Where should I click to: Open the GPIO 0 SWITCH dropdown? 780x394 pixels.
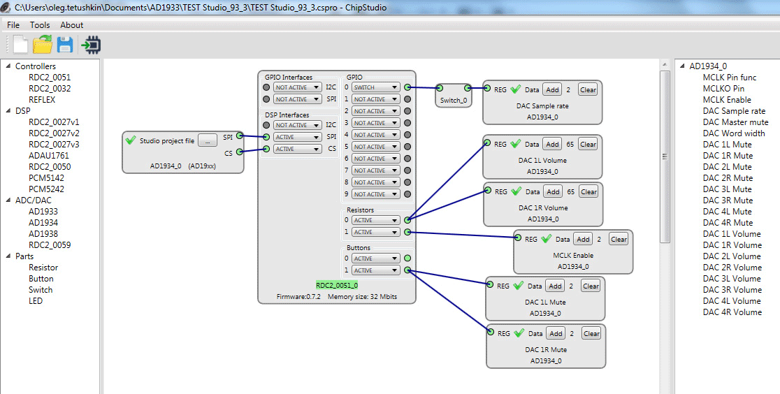coord(375,87)
